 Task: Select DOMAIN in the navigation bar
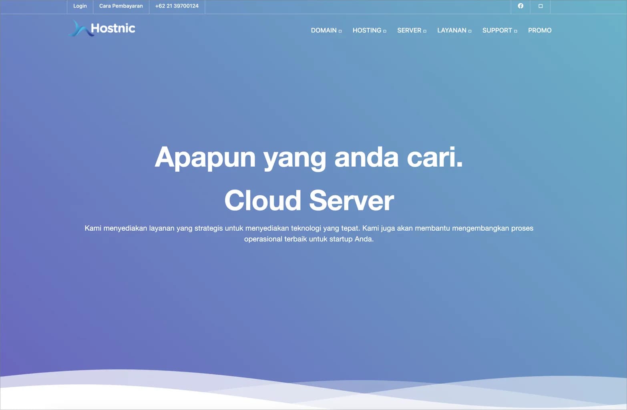[x=323, y=30]
